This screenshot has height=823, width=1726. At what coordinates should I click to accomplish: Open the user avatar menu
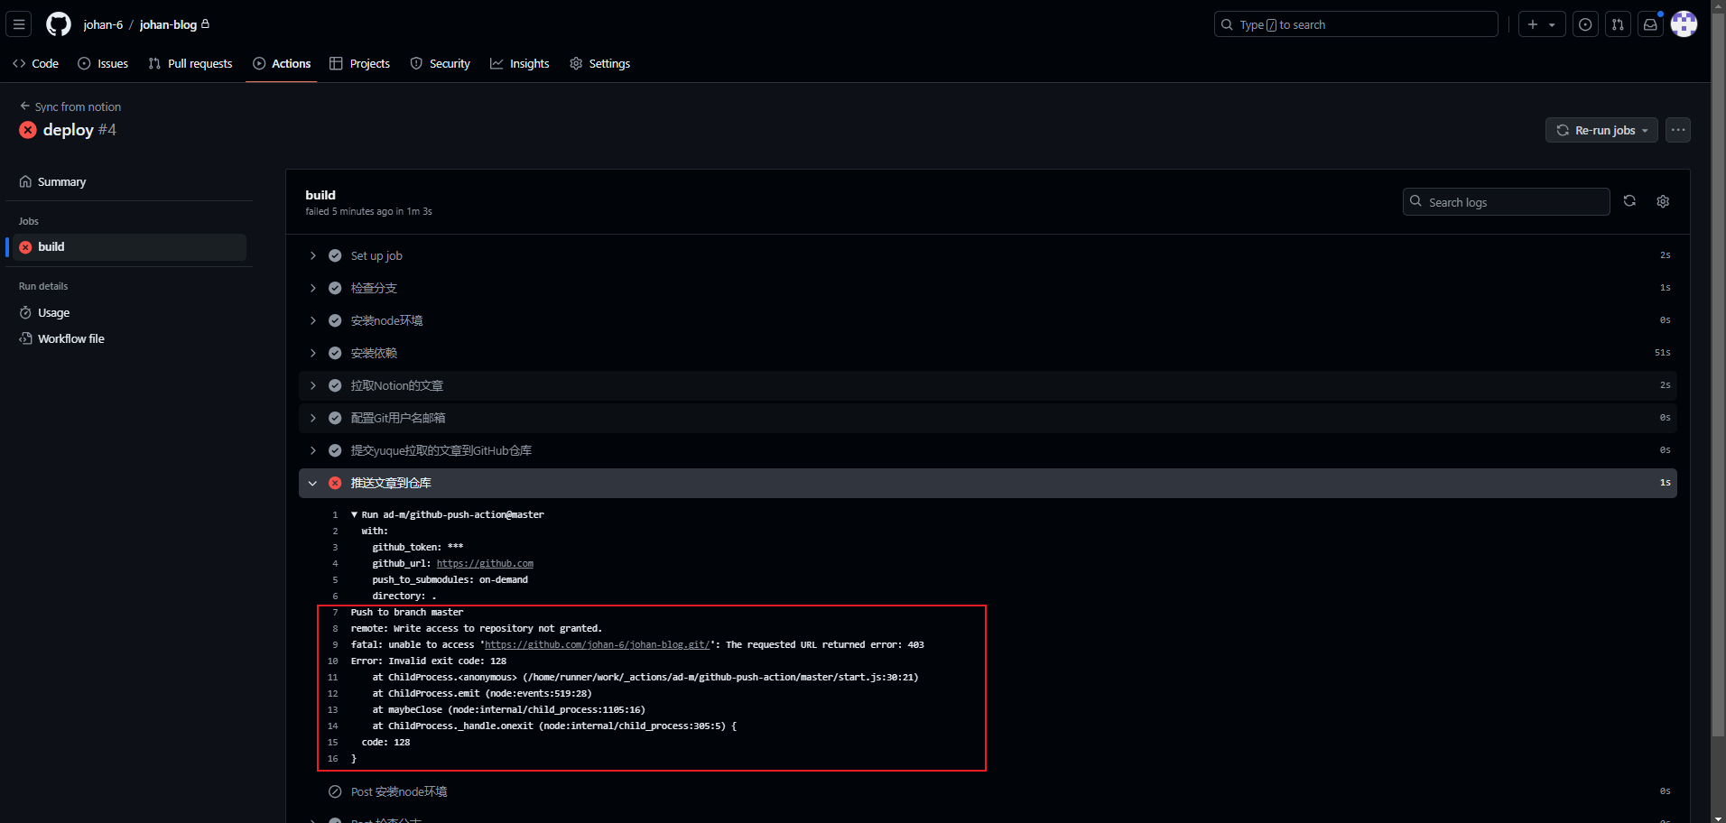pos(1684,24)
